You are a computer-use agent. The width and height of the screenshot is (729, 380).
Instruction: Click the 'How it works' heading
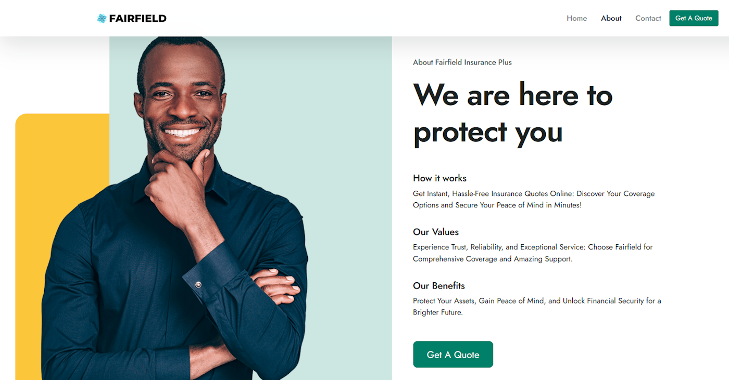pos(440,178)
